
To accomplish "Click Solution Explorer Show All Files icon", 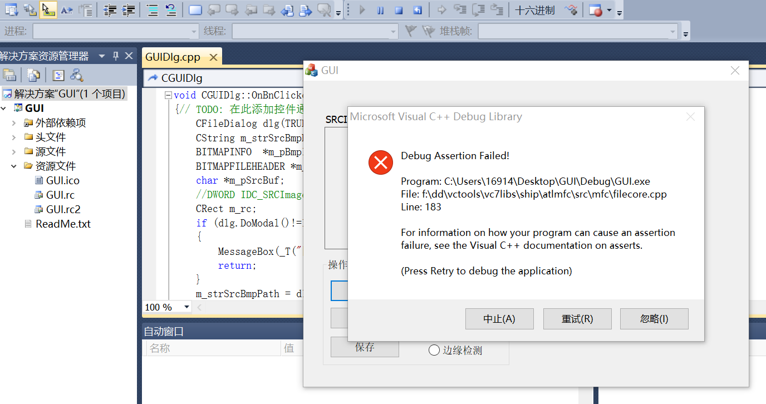I will [34, 75].
